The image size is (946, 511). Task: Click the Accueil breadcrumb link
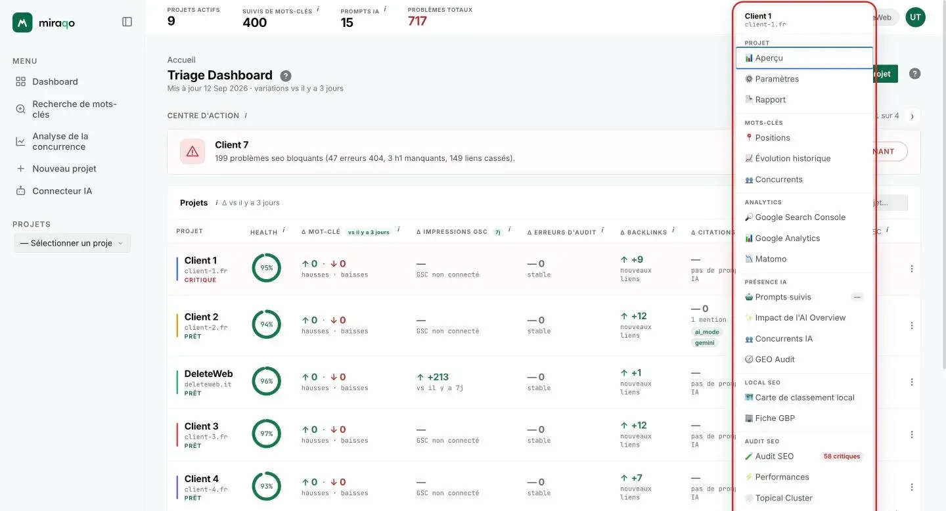coord(181,60)
